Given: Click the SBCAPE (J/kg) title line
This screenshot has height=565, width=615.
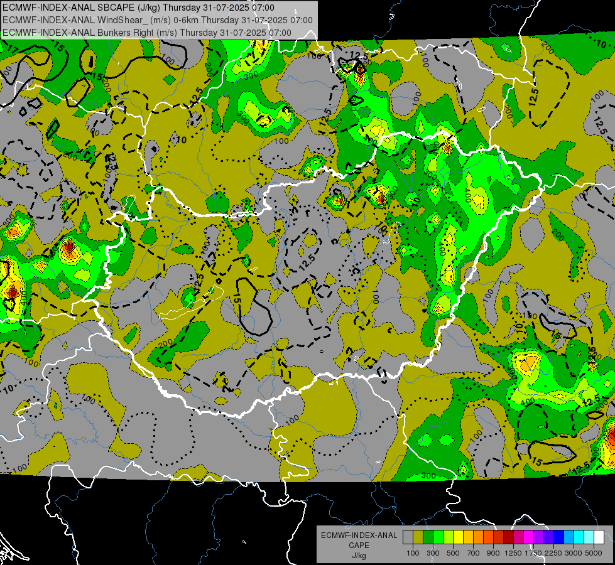Looking at the screenshot, I should tap(138, 8).
